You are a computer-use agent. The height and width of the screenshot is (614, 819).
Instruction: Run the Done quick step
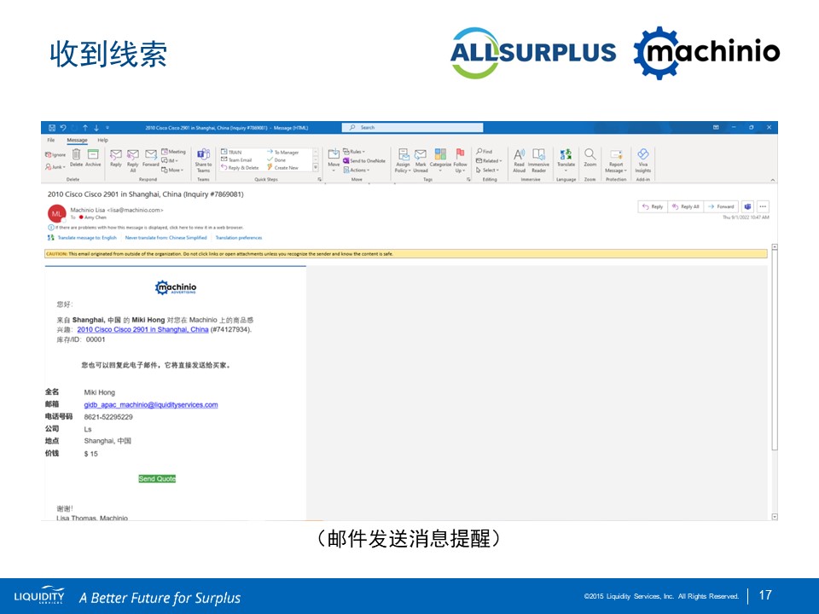[x=276, y=159]
